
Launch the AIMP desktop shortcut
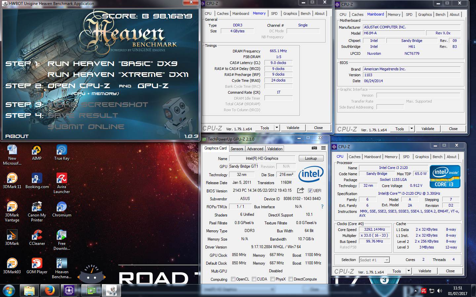[x=37, y=152]
